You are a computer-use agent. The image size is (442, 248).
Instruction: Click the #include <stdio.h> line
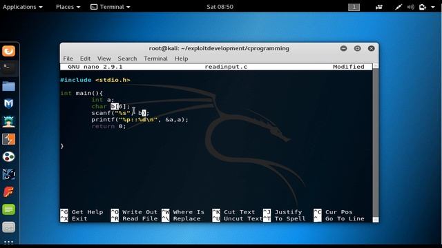pos(95,80)
